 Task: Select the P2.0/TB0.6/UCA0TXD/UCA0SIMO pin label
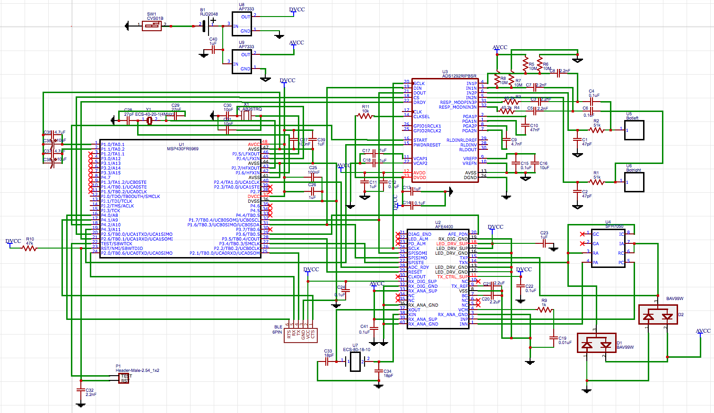[137, 253]
